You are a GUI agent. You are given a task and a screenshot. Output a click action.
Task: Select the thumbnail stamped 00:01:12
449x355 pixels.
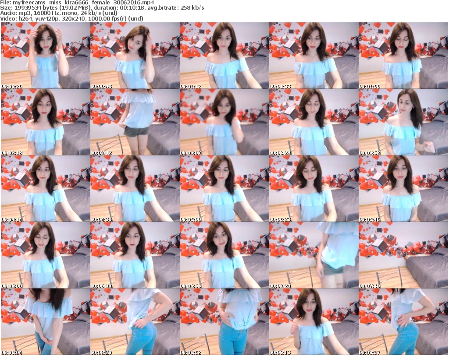coord(224,56)
